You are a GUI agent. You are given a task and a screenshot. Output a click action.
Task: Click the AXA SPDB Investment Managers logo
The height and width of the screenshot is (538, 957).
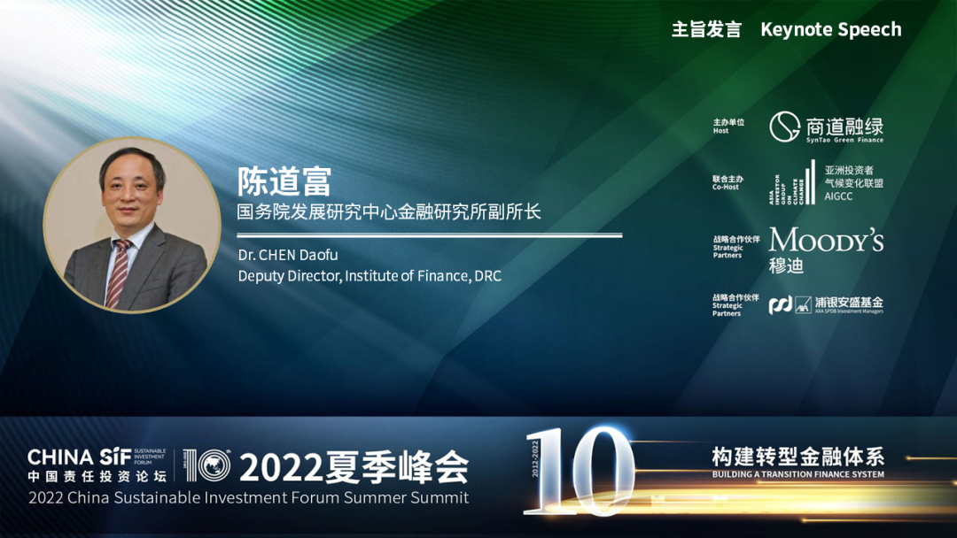pyautogui.click(x=826, y=304)
